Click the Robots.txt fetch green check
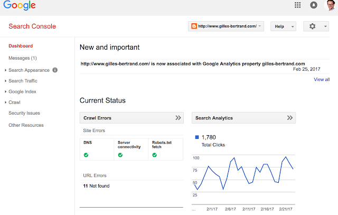 154,155
